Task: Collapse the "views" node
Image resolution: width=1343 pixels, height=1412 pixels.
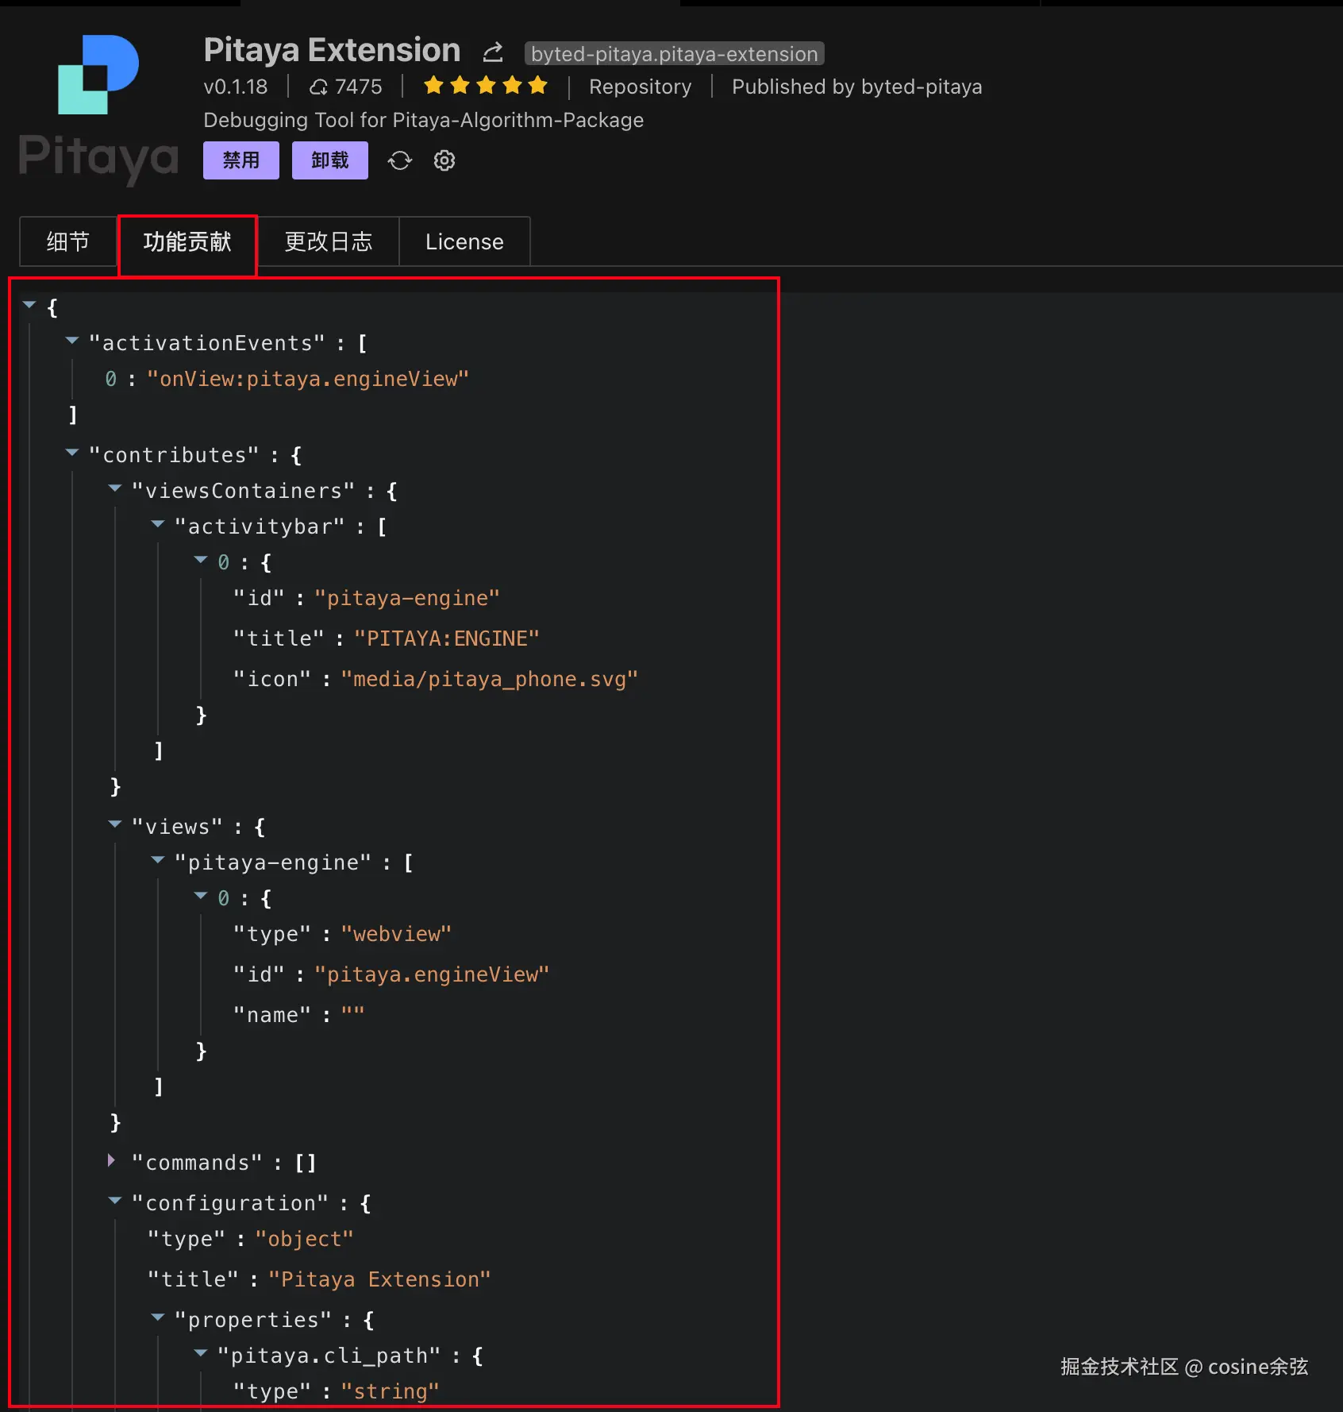Action: [x=115, y=825]
